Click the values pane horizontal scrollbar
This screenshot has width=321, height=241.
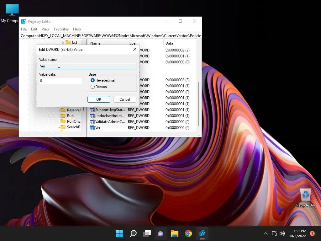tap(125, 134)
